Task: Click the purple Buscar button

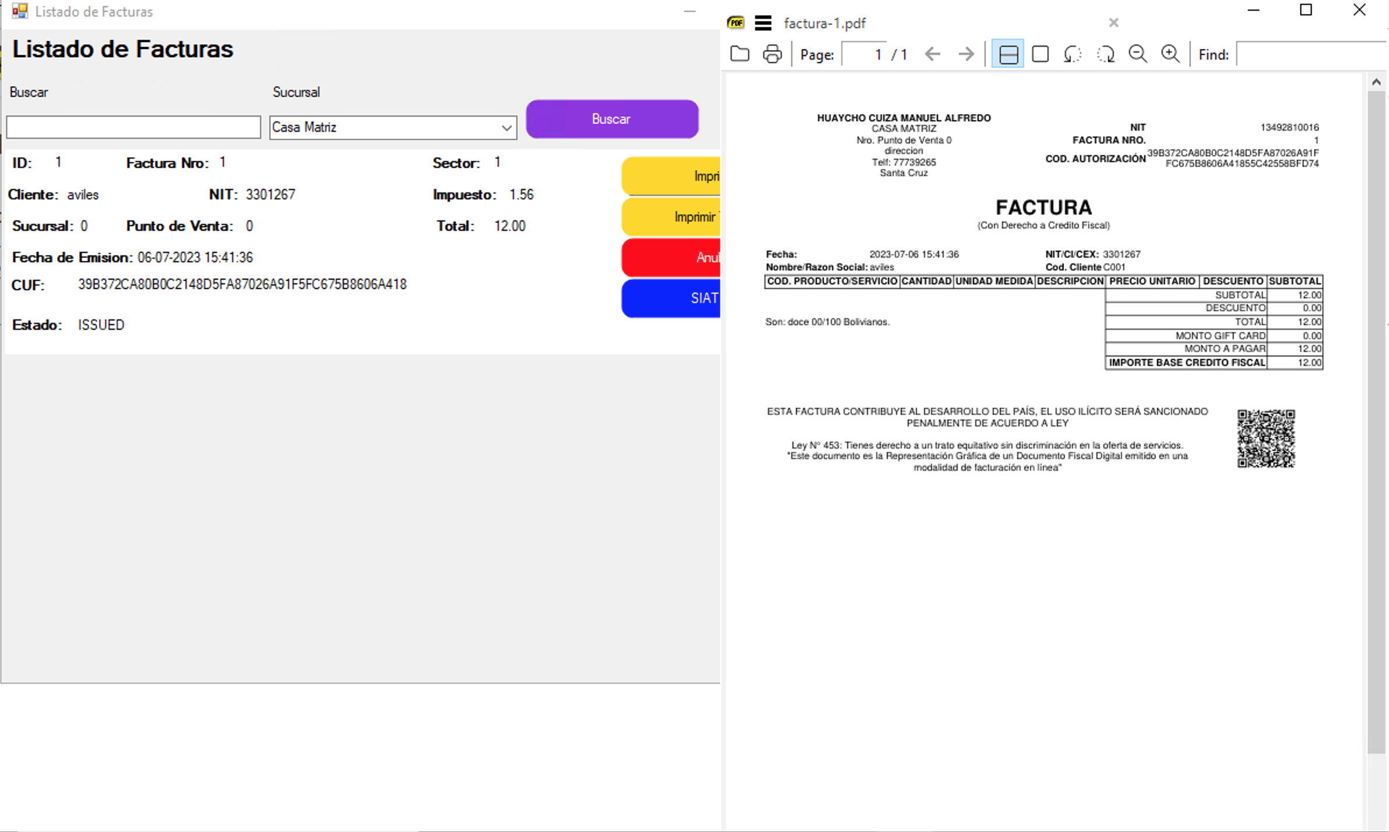Action: pos(612,119)
